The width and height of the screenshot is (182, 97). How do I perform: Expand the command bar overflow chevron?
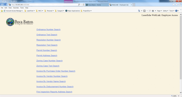click(181, 10)
